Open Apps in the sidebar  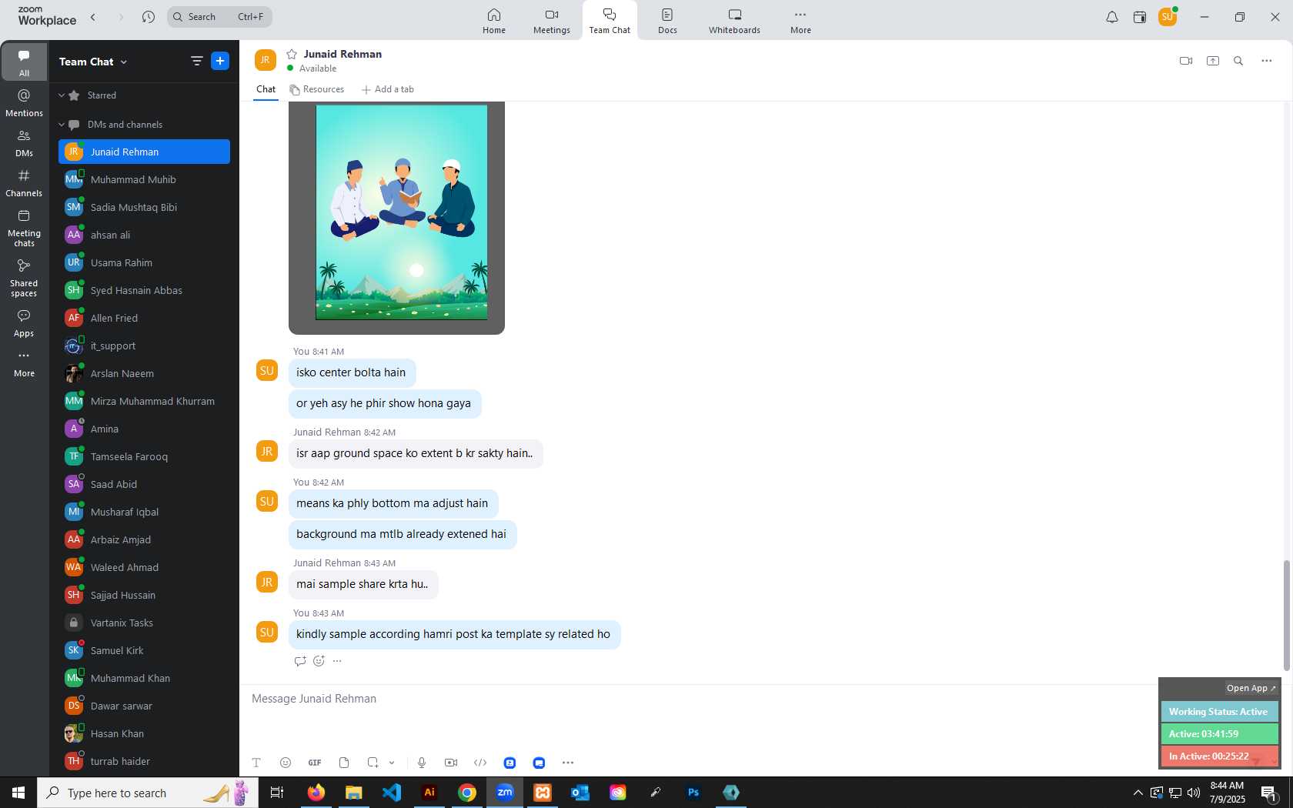point(24,323)
